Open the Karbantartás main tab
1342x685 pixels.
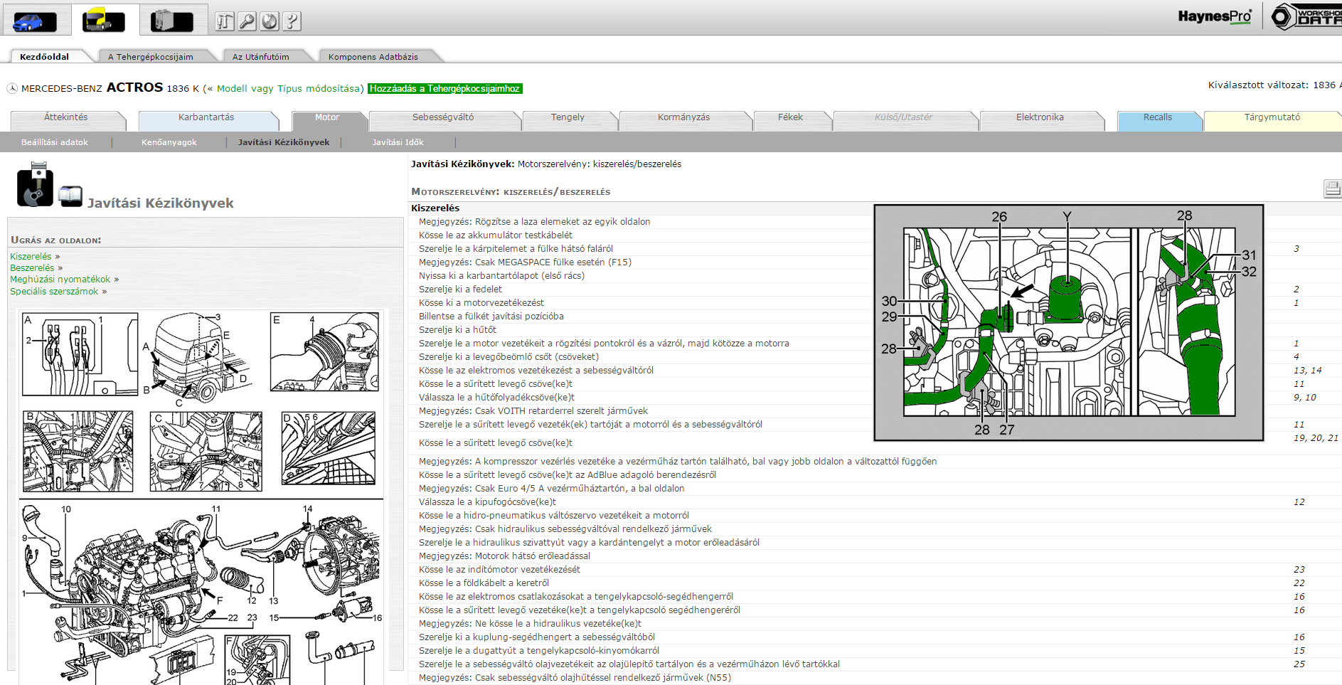pos(206,118)
